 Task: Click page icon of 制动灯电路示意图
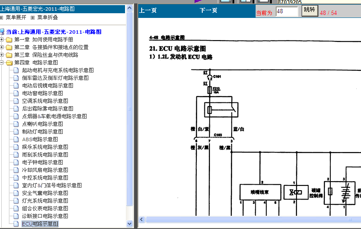[16, 132]
